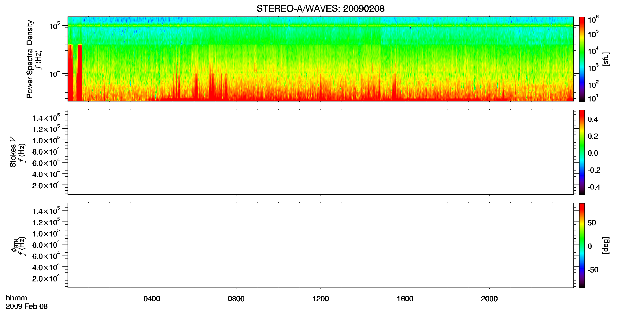
Task: Select "-50" on the deg colorbar
Action: 593,270
